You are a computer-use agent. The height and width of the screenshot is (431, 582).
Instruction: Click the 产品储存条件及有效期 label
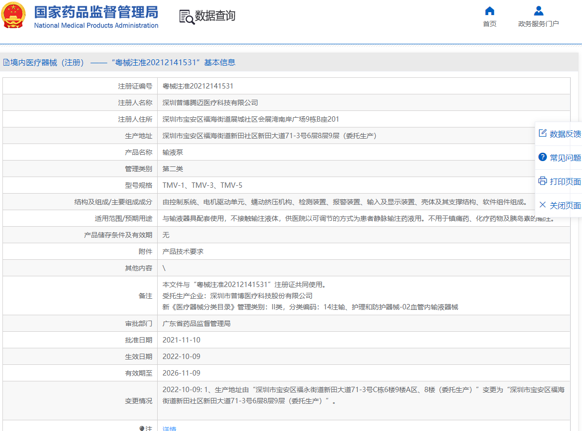click(x=118, y=235)
